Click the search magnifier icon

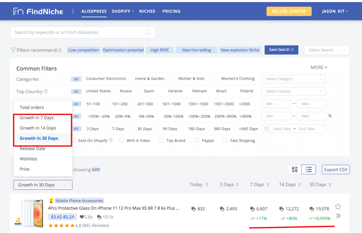[x=148, y=32]
